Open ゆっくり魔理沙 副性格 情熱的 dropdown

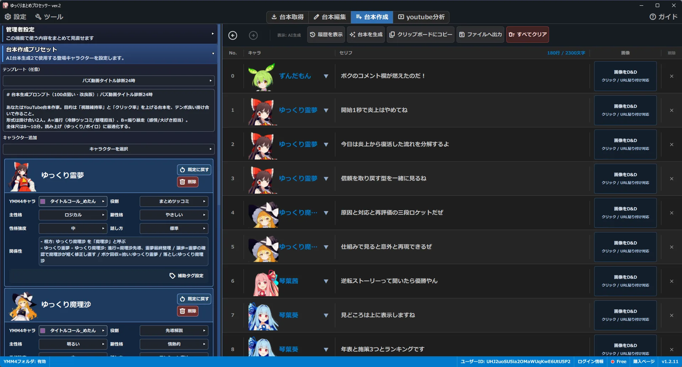click(x=174, y=344)
